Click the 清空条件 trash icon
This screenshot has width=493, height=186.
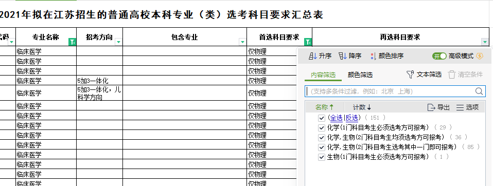coord(451,75)
